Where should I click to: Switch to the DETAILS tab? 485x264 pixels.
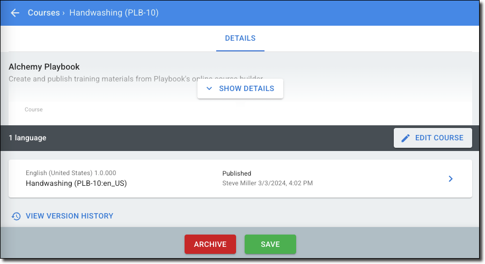click(x=240, y=38)
